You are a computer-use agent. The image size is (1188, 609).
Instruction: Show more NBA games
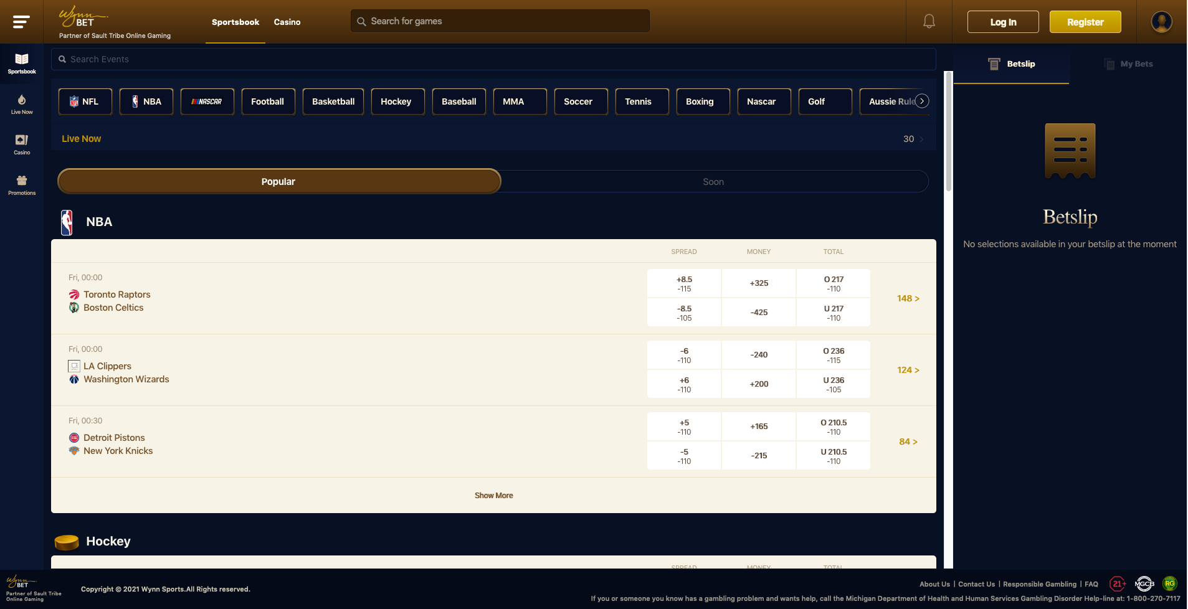pyautogui.click(x=493, y=496)
